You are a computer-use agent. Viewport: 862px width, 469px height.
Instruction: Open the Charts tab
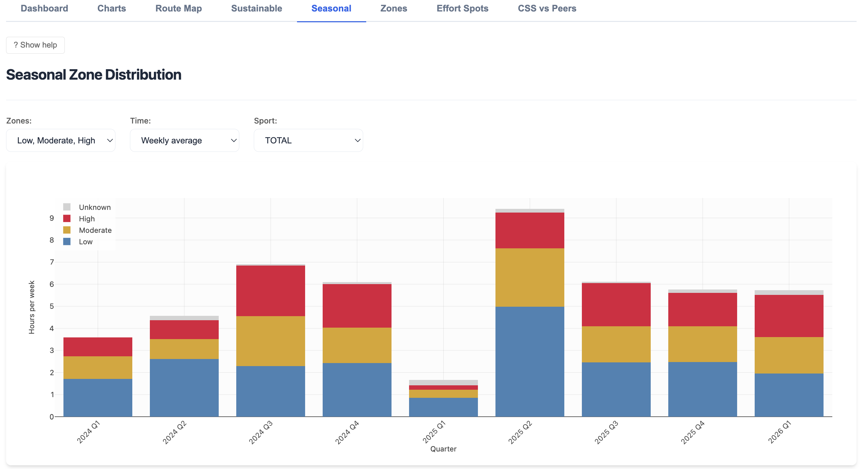pyautogui.click(x=112, y=8)
